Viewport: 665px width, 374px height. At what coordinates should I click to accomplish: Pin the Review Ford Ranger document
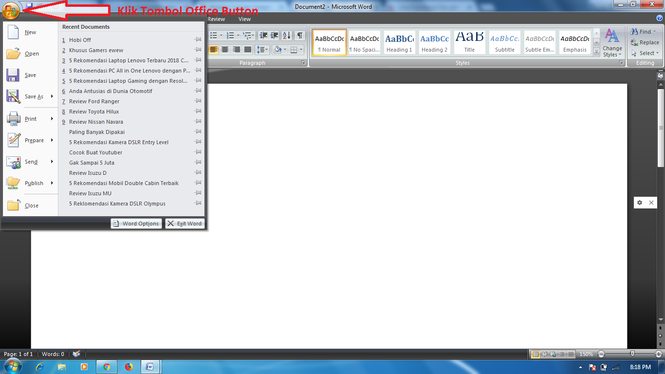tap(198, 101)
